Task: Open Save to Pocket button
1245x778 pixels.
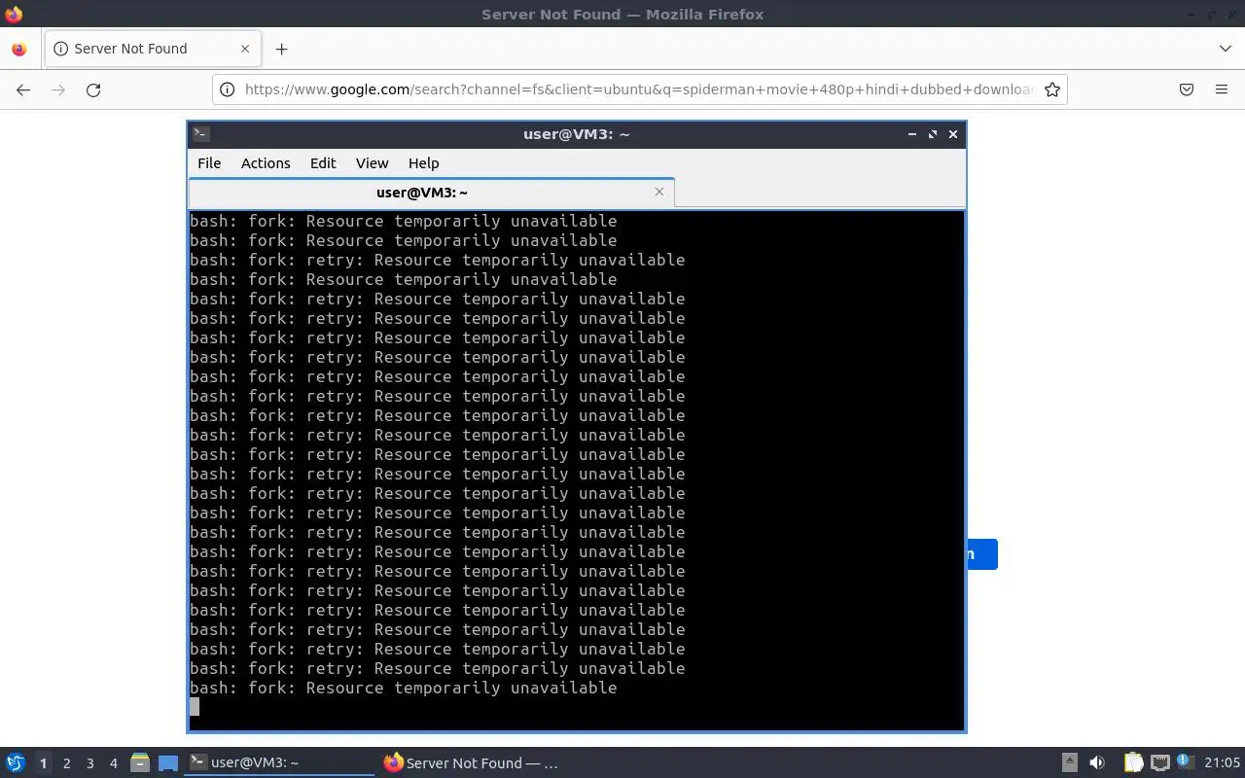Action: tap(1187, 89)
